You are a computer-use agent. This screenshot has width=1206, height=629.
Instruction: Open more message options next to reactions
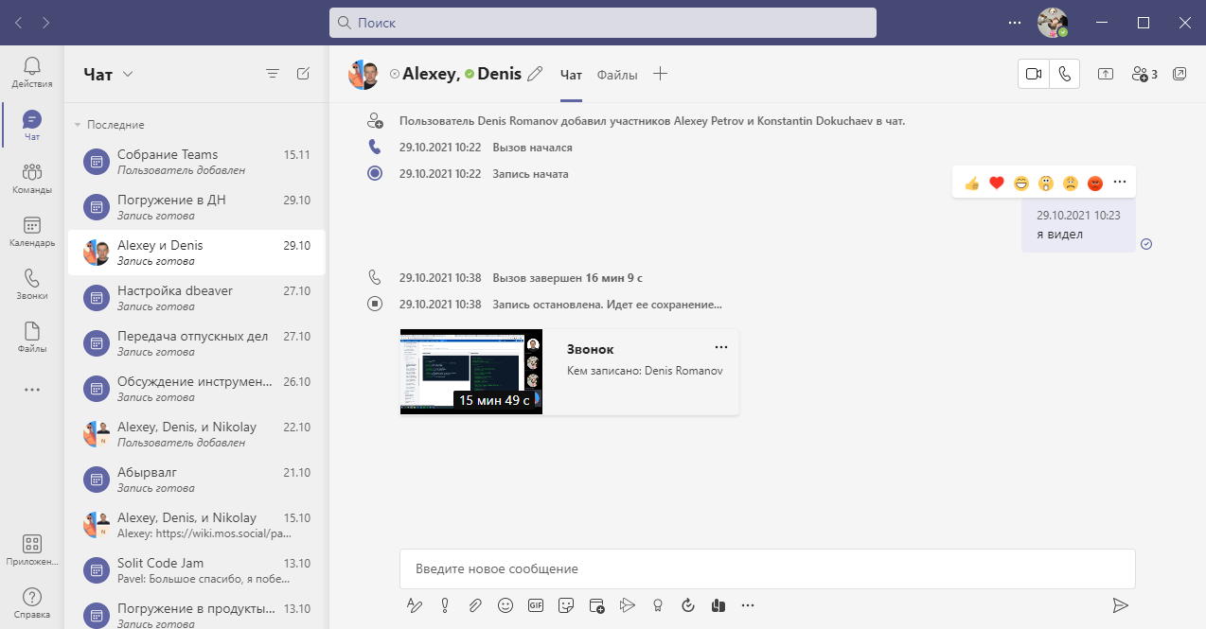point(1120,182)
